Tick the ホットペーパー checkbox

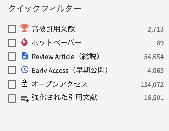pyautogui.click(x=12, y=42)
